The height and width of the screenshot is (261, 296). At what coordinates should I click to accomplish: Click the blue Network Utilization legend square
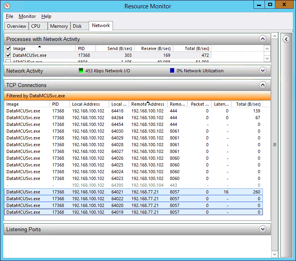[172, 71]
